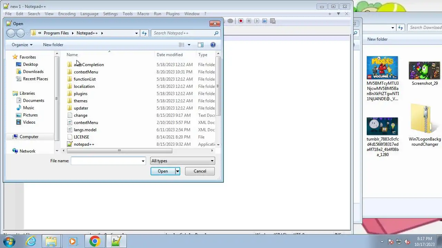Open the Plugins menu

pos(173,14)
